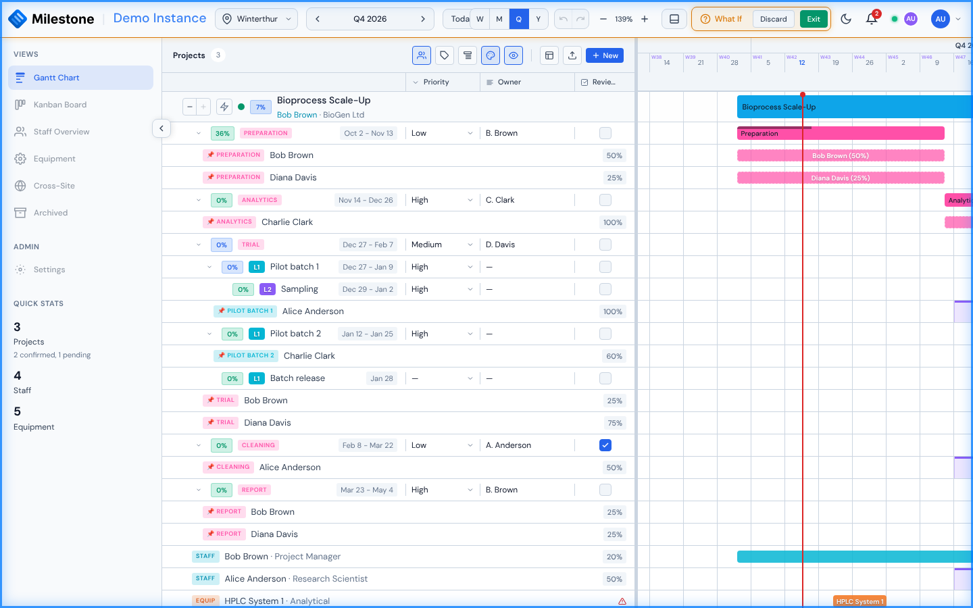Toggle the eye visibility icon
Screen dimensions: 973x608
pyautogui.click(x=514, y=55)
